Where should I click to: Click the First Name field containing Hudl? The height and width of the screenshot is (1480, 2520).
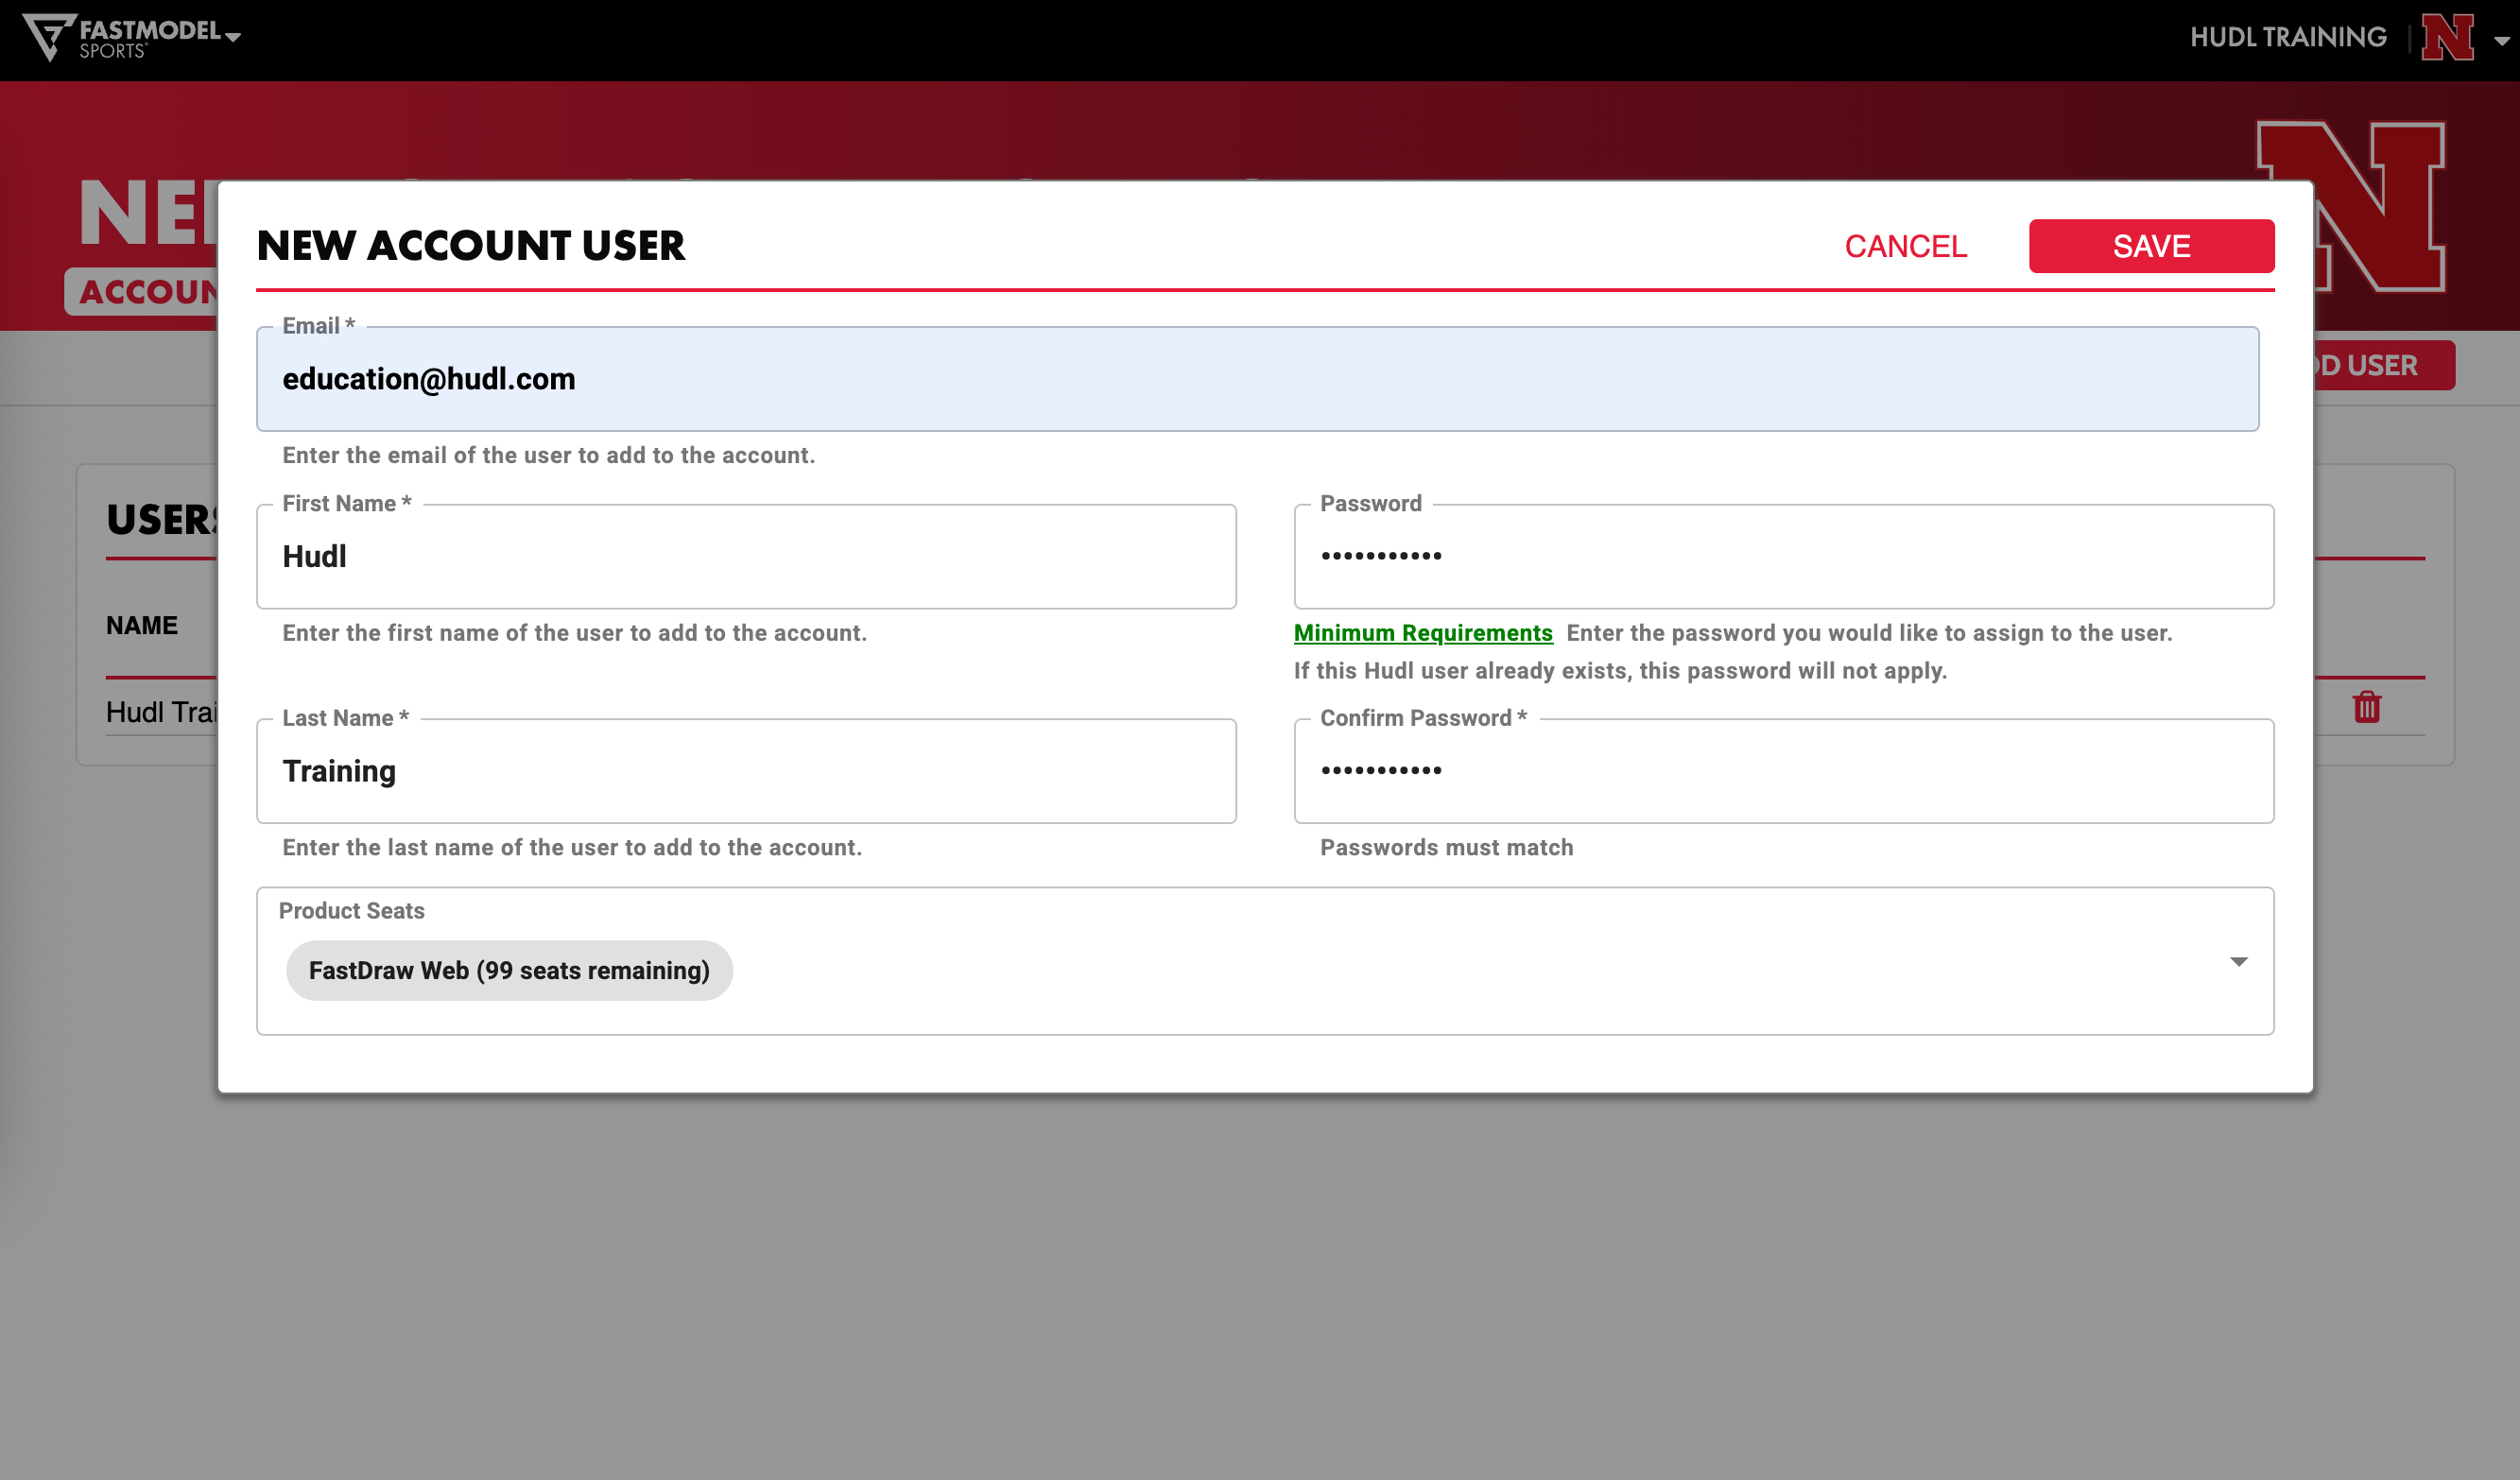click(x=746, y=557)
